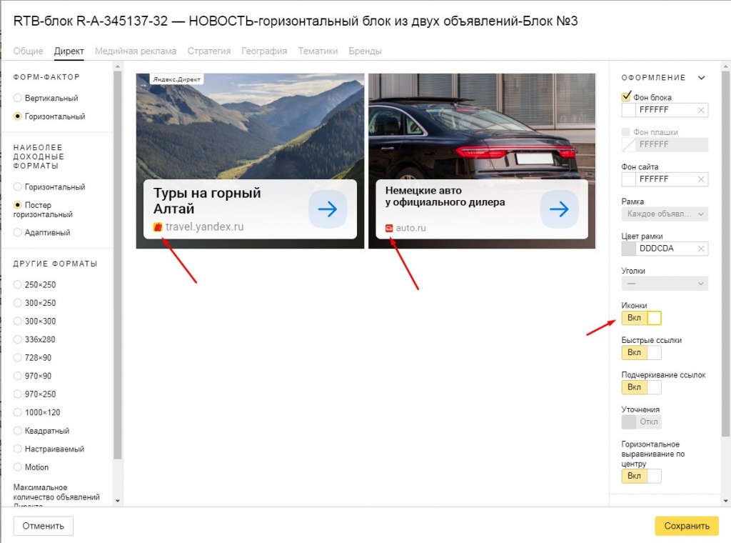Switch to the Стратегия tab

(x=209, y=51)
